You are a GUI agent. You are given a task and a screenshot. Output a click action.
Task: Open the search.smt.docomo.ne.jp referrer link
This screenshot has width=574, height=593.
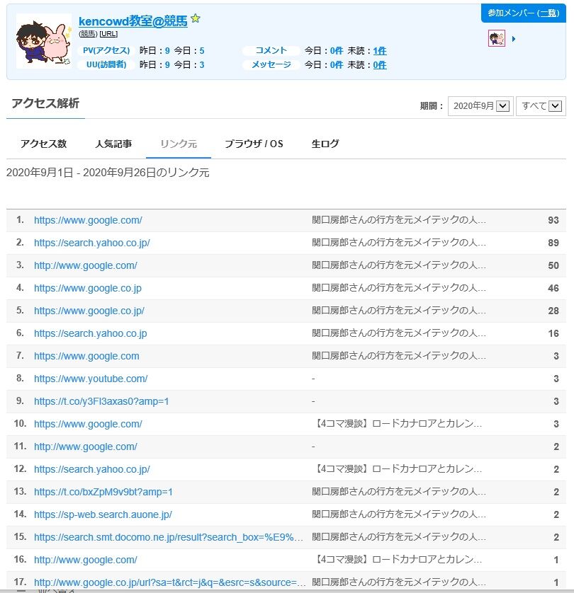[169, 537]
